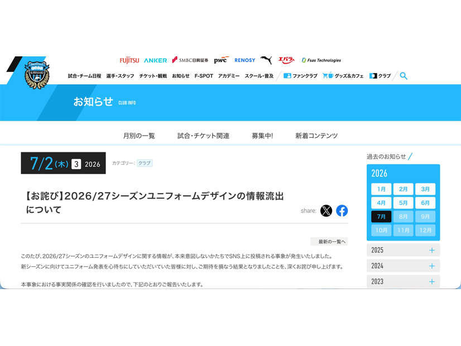Share the article on Facebook
The width and height of the screenshot is (461, 346).
[x=342, y=211]
